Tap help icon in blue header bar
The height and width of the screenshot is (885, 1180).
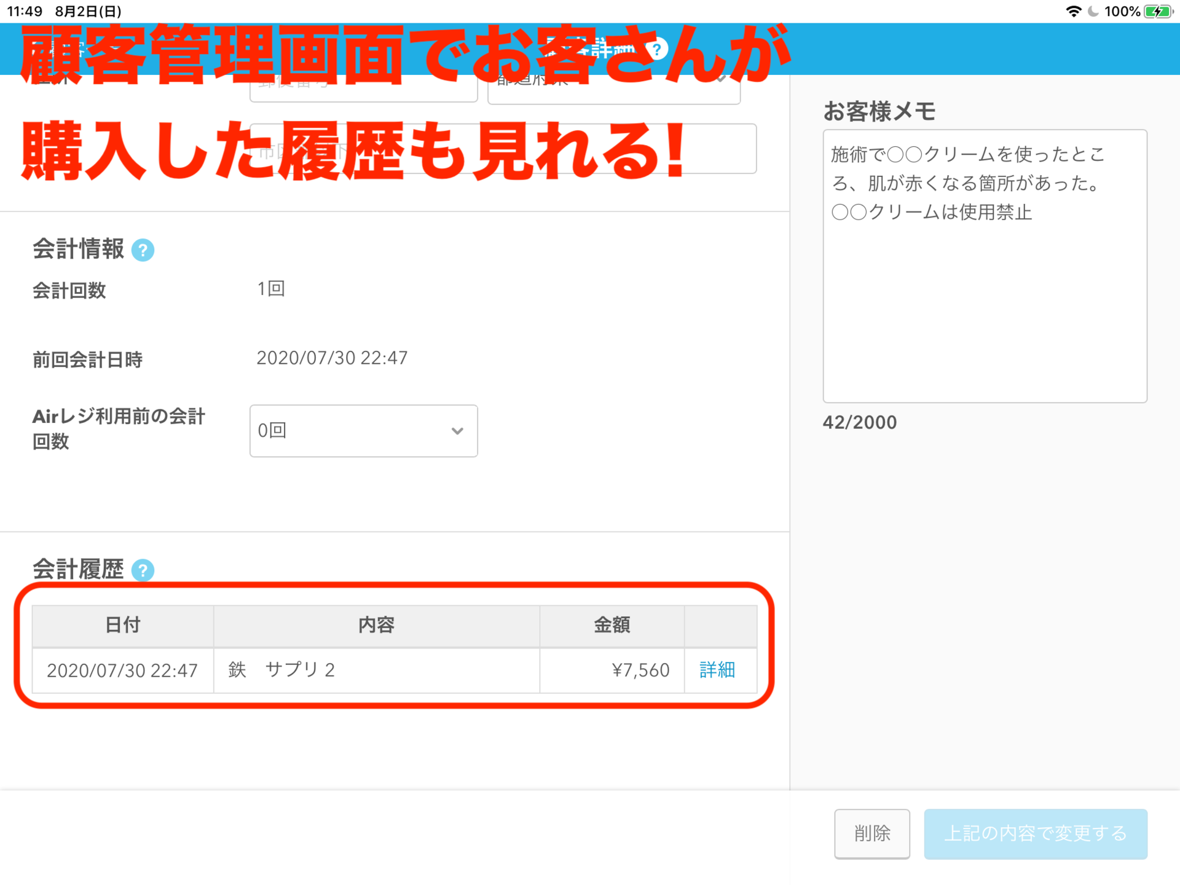(656, 49)
